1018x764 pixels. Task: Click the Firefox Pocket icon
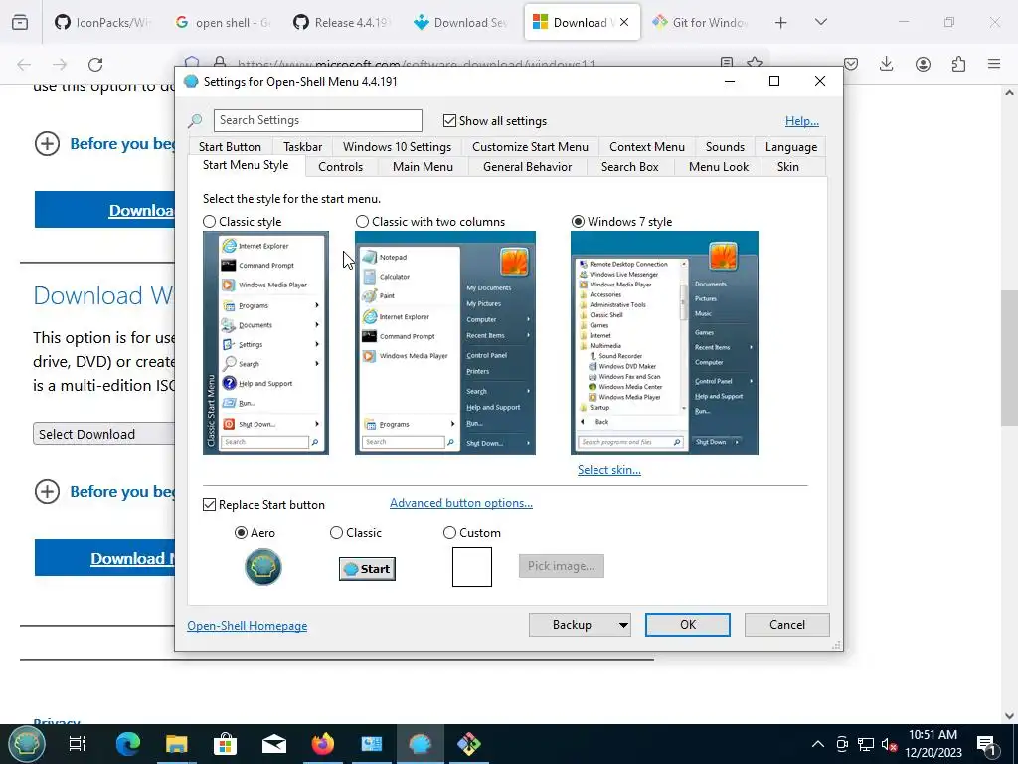pyautogui.click(x=851, y=64)
